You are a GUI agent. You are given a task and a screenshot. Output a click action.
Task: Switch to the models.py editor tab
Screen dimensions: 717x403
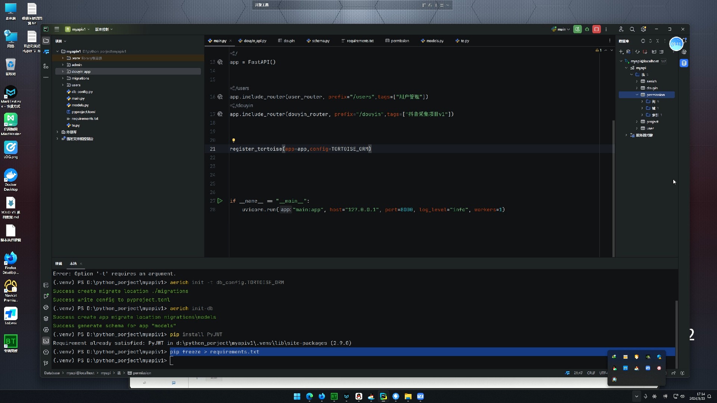tap(432, 41)
